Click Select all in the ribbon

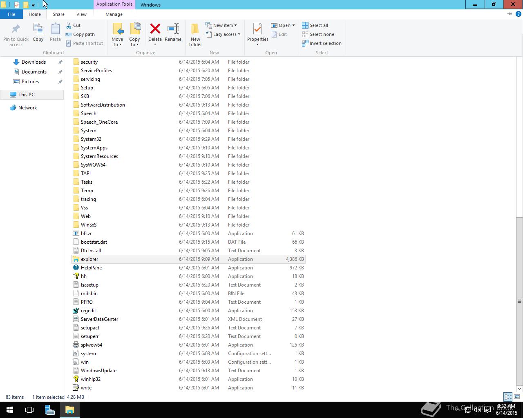[315, 25]
